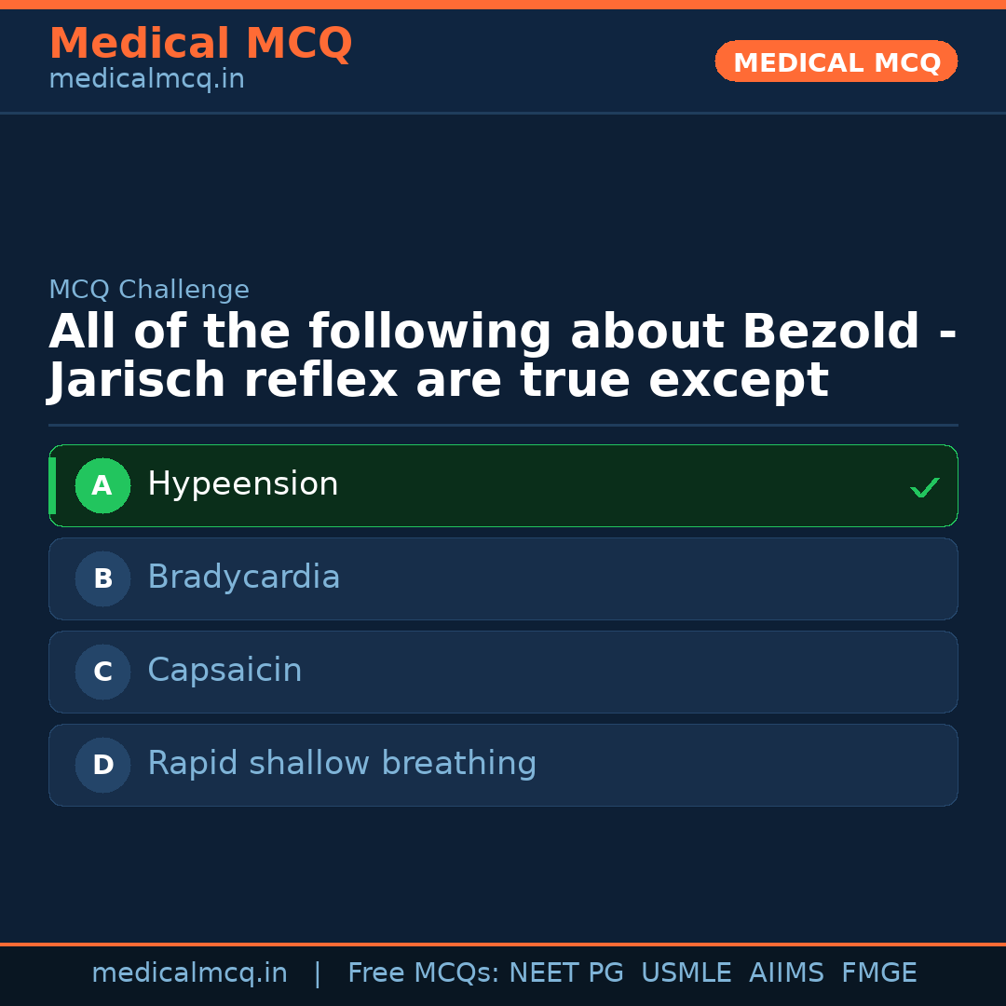The image size is (1006, 1006).
Task: Click FMGE in the footer
Action: pyautogui.click(x=879, y=973)
